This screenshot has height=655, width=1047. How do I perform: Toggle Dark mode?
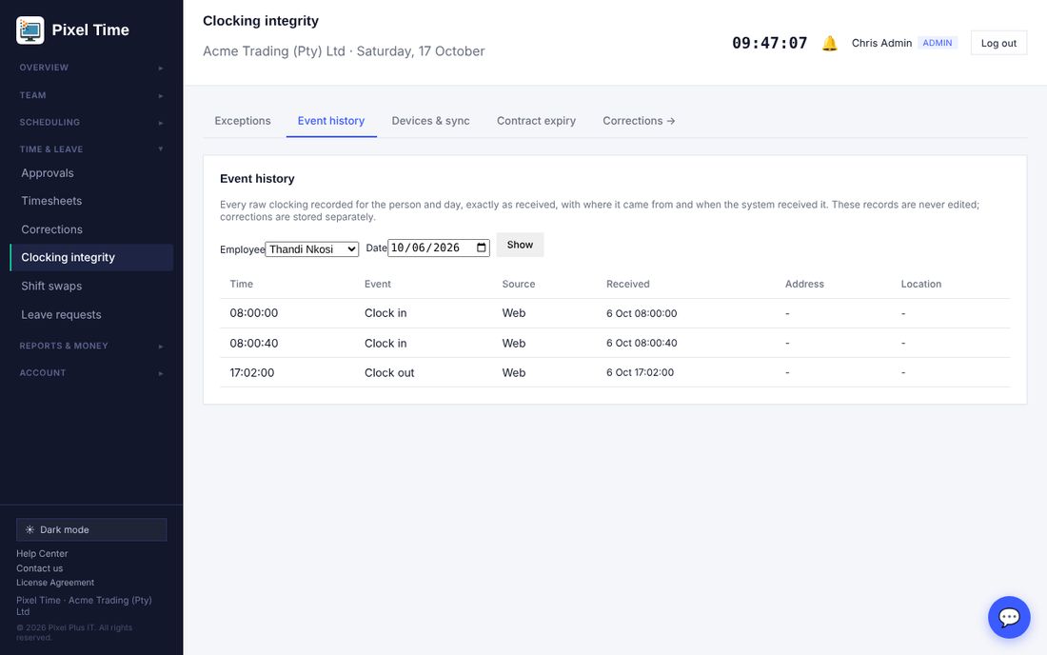point(91,529)
